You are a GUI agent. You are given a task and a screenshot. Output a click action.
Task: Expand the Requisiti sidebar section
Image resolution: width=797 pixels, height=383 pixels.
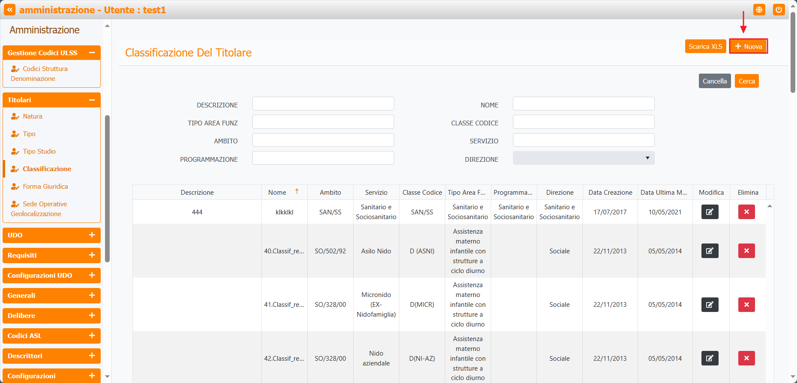(92, 255)
